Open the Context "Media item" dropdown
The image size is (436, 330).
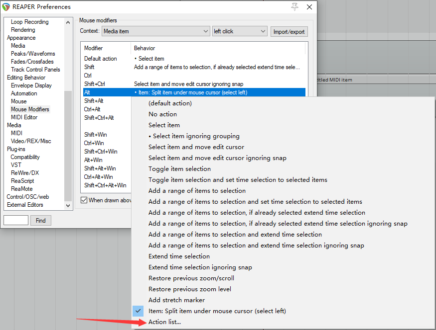(x=156, y=31)
